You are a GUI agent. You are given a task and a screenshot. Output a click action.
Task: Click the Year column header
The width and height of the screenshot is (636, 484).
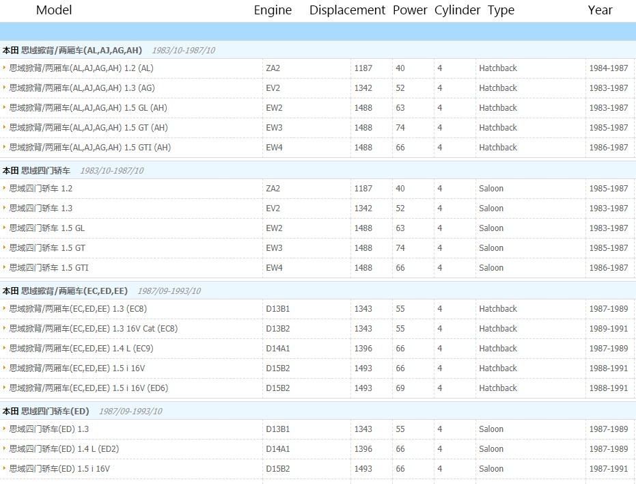(x=600, y=10)
